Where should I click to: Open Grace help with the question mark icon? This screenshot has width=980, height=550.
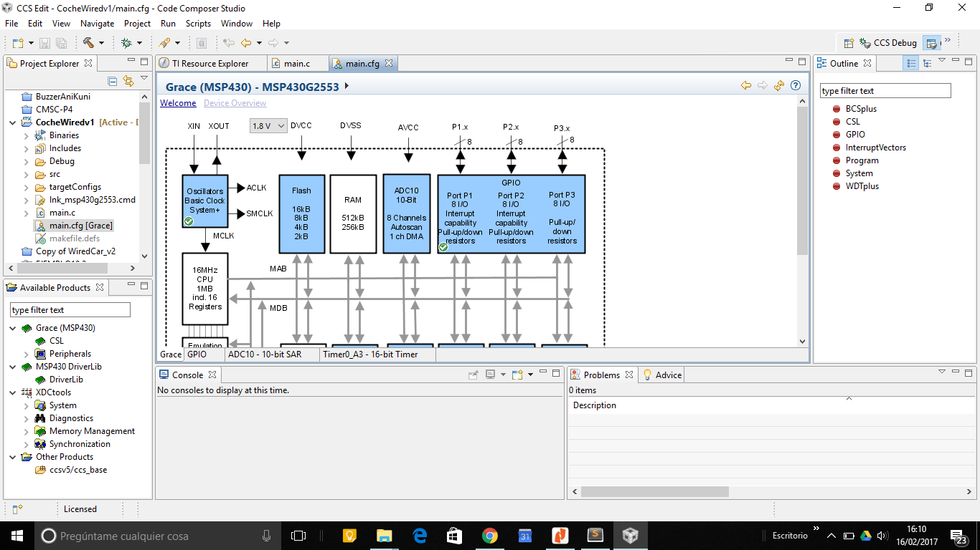point(796,85)
